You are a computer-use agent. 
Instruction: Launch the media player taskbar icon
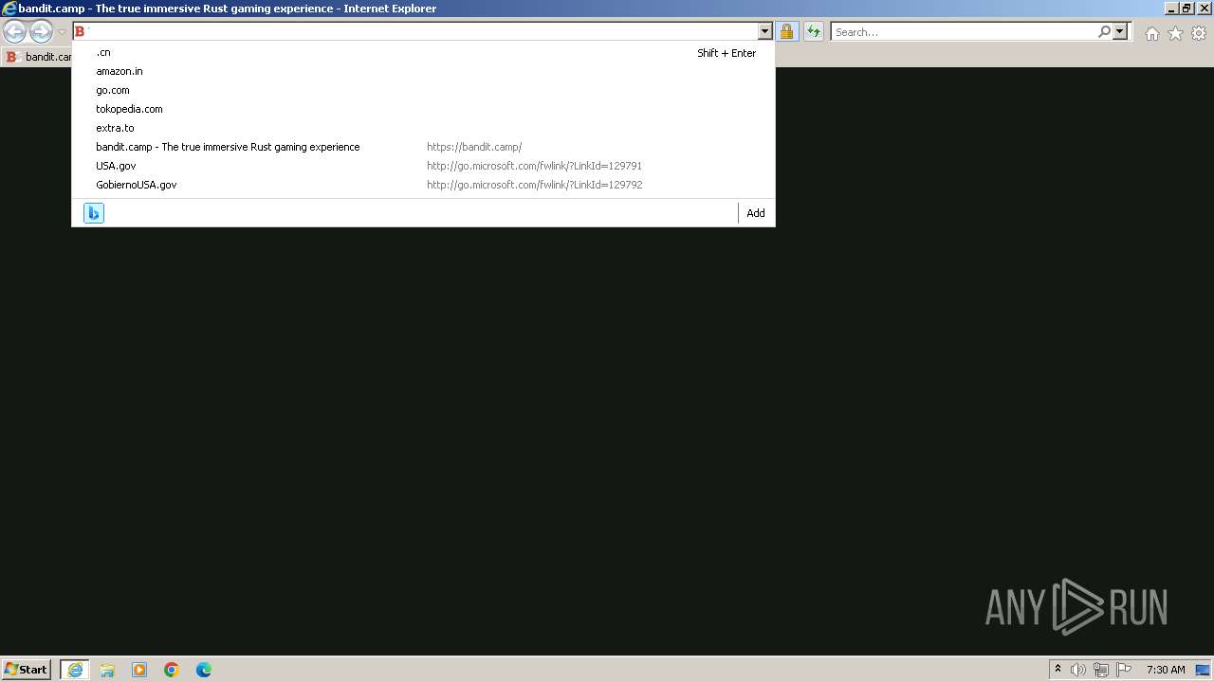pyautogui.click(x=139, y=670)
